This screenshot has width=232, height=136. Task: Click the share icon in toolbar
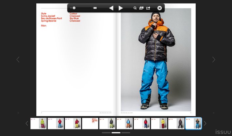(148, 8)
